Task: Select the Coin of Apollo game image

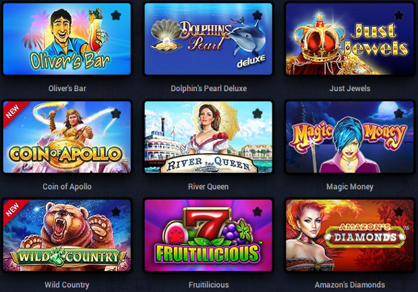Action: (67, 137)
